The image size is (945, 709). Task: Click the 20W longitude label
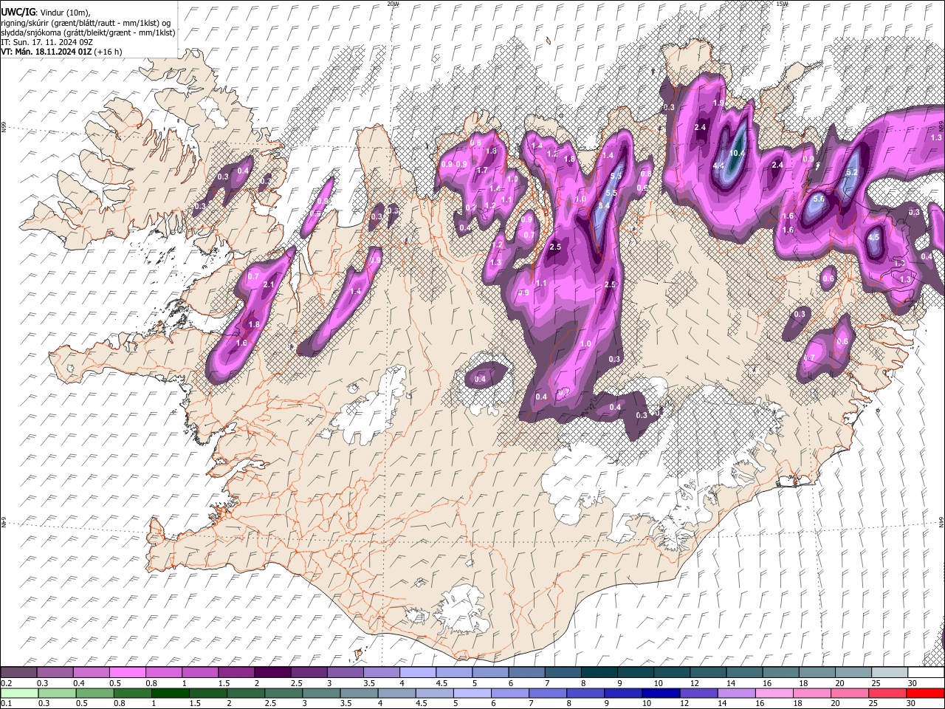(x=393, y=4)
